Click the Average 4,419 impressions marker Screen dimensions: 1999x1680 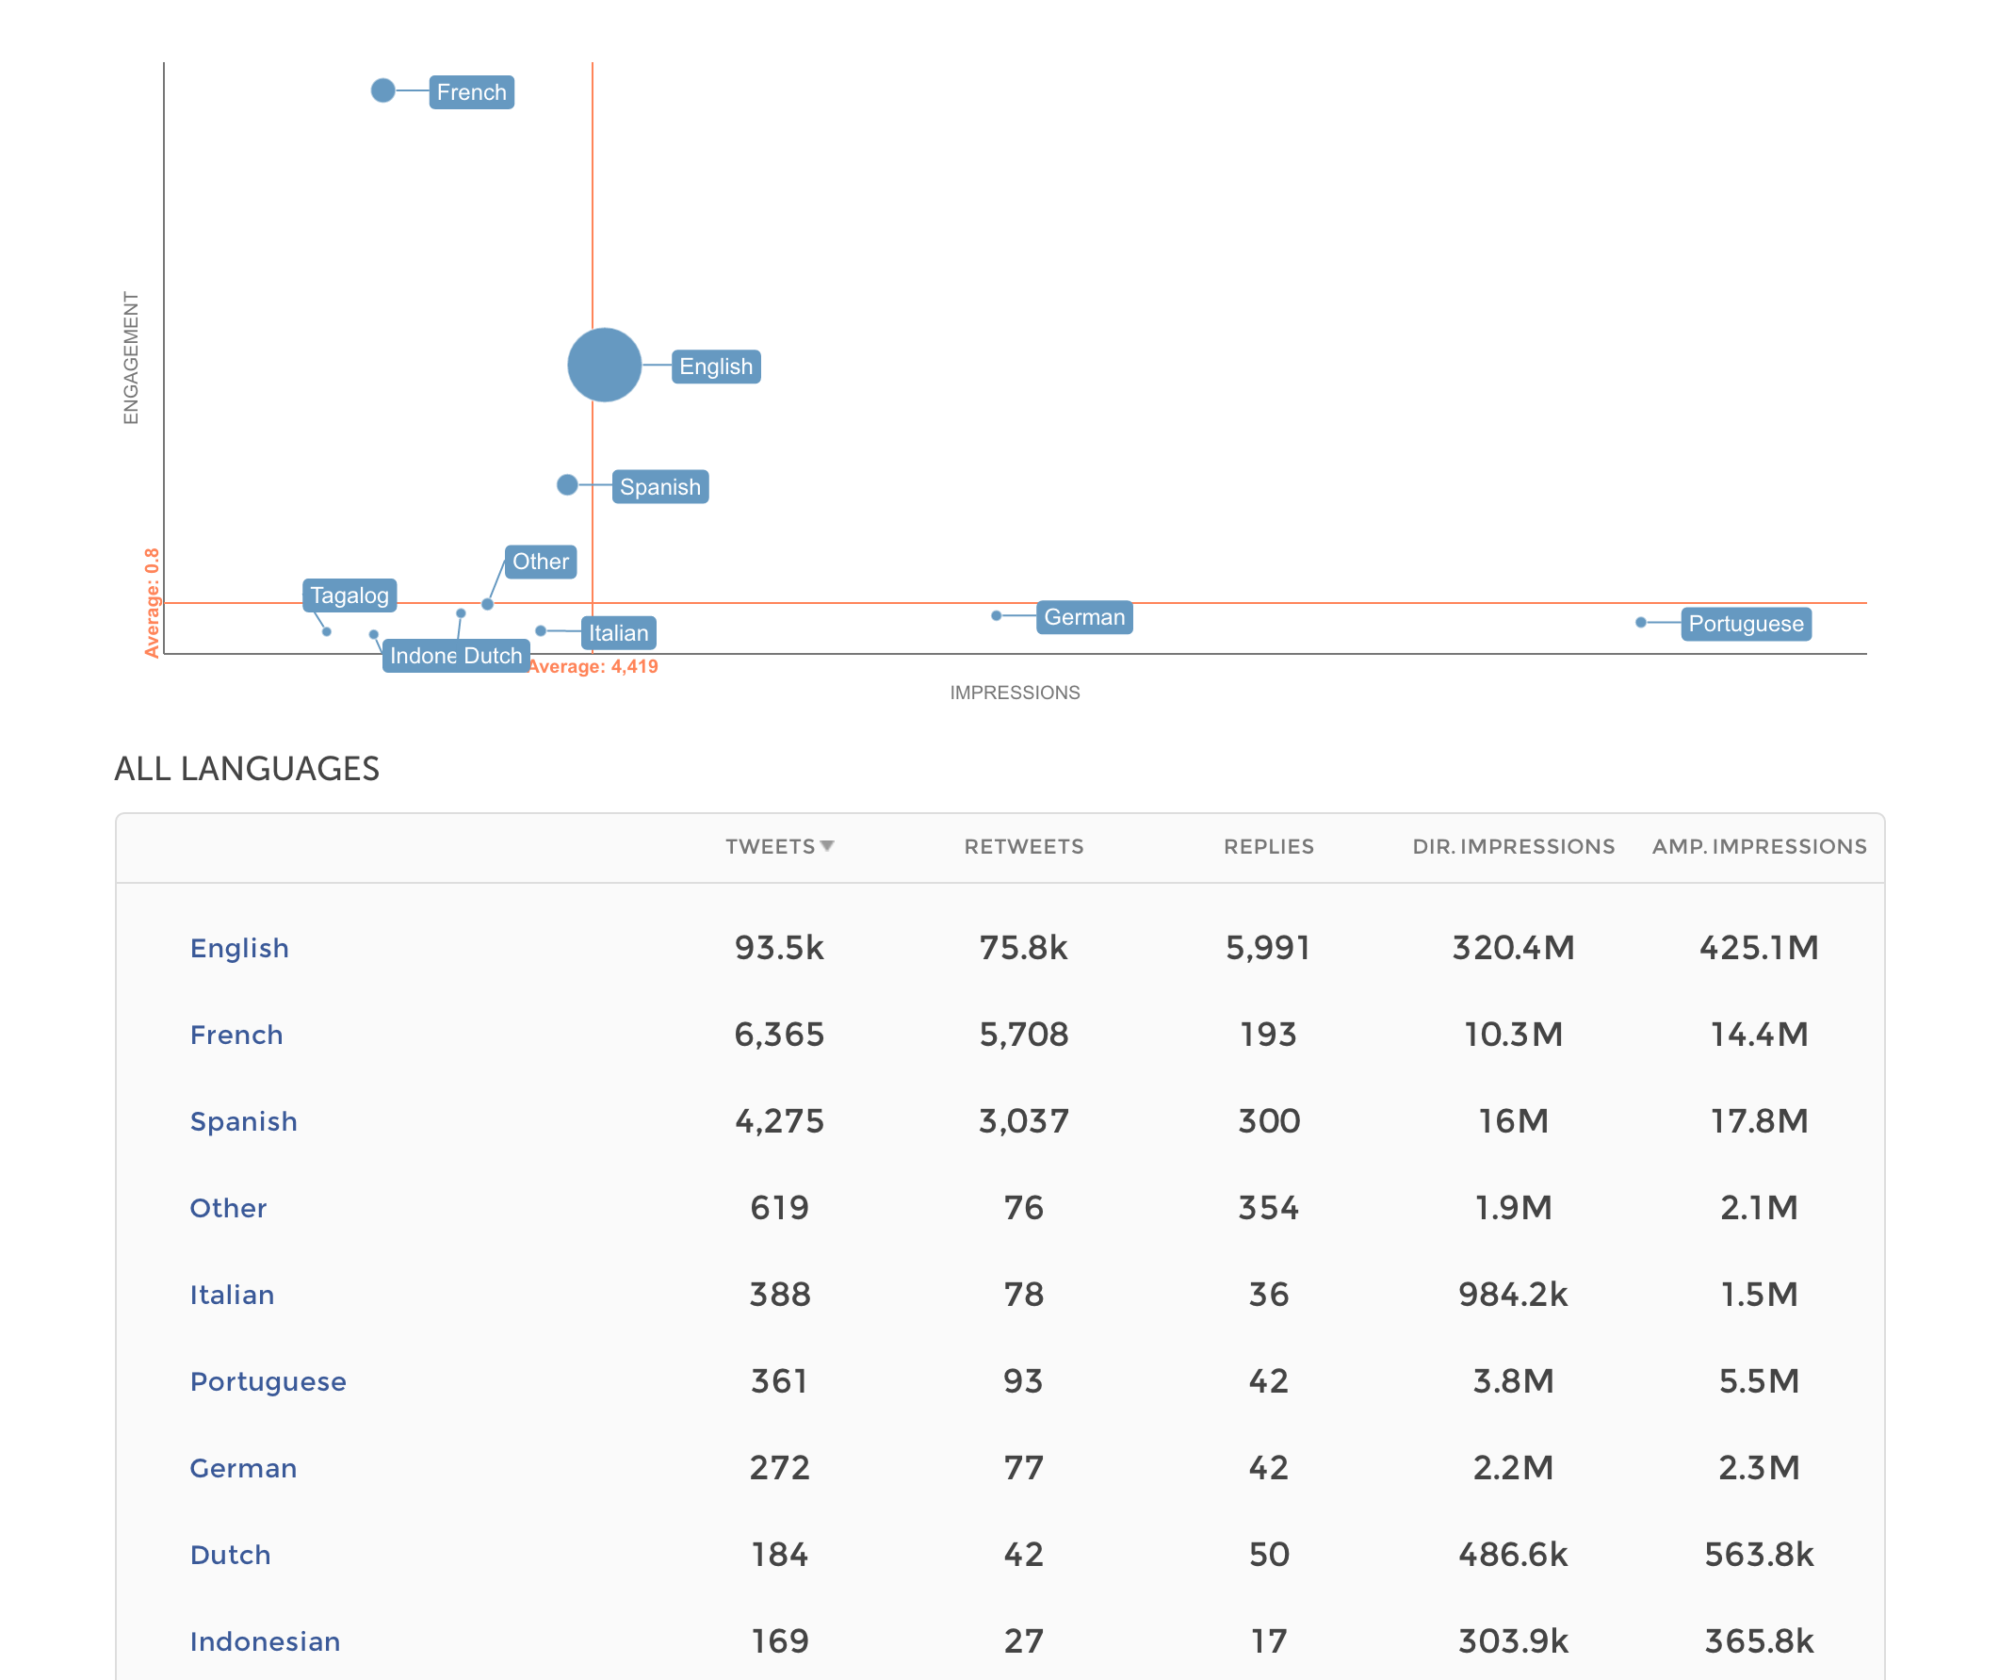[x=593, y=666]
